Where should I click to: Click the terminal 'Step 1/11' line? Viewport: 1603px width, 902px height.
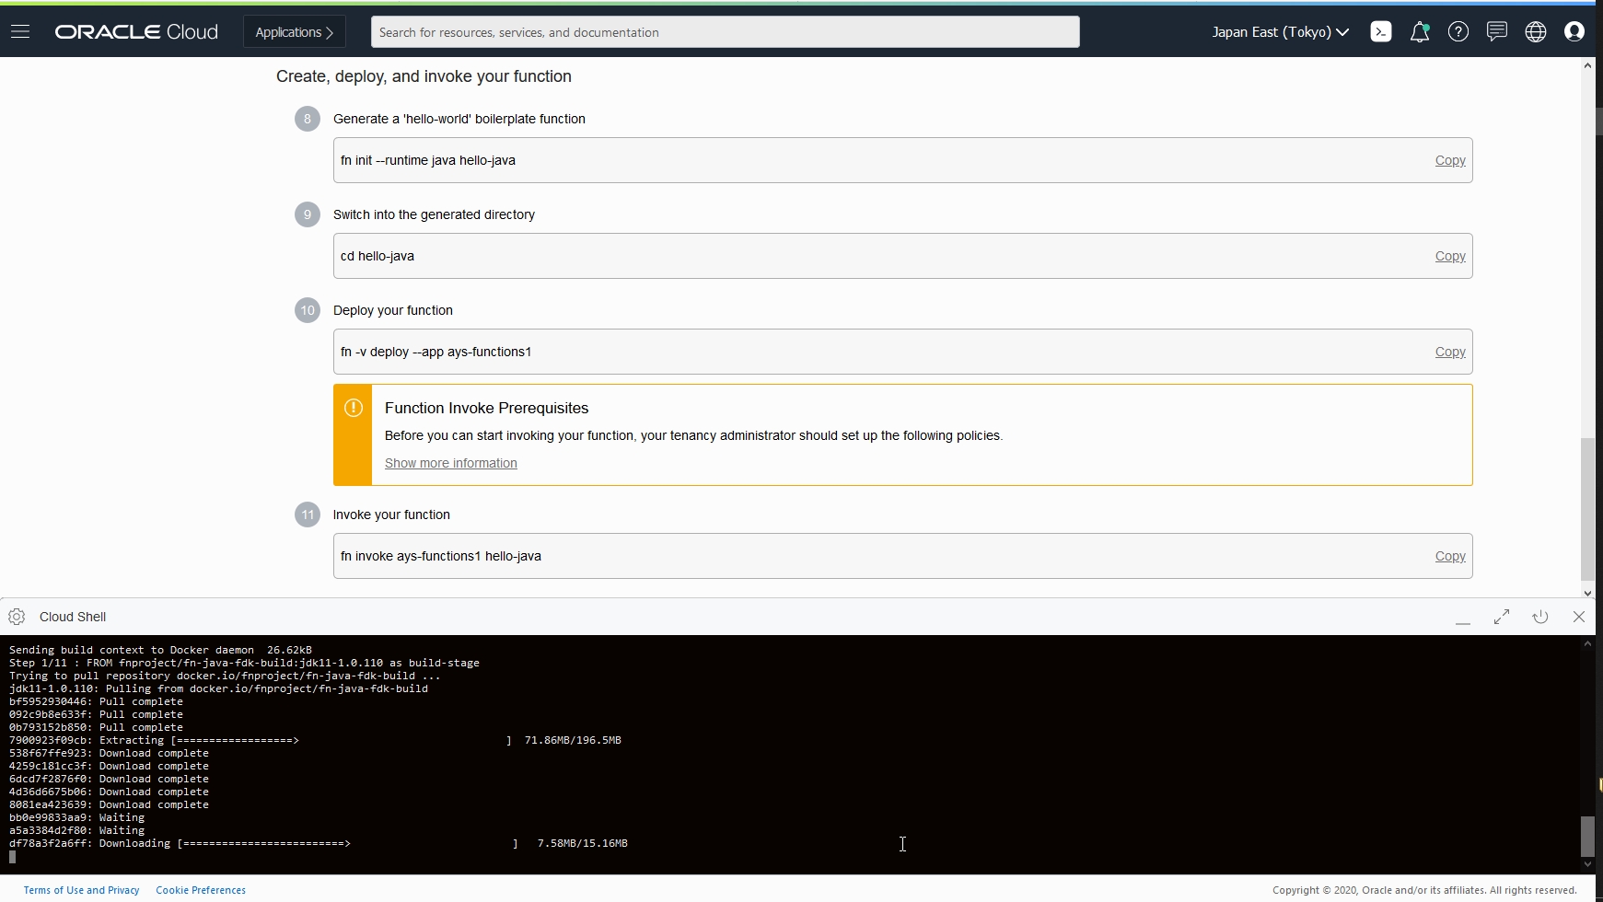(x=244, y=663)
